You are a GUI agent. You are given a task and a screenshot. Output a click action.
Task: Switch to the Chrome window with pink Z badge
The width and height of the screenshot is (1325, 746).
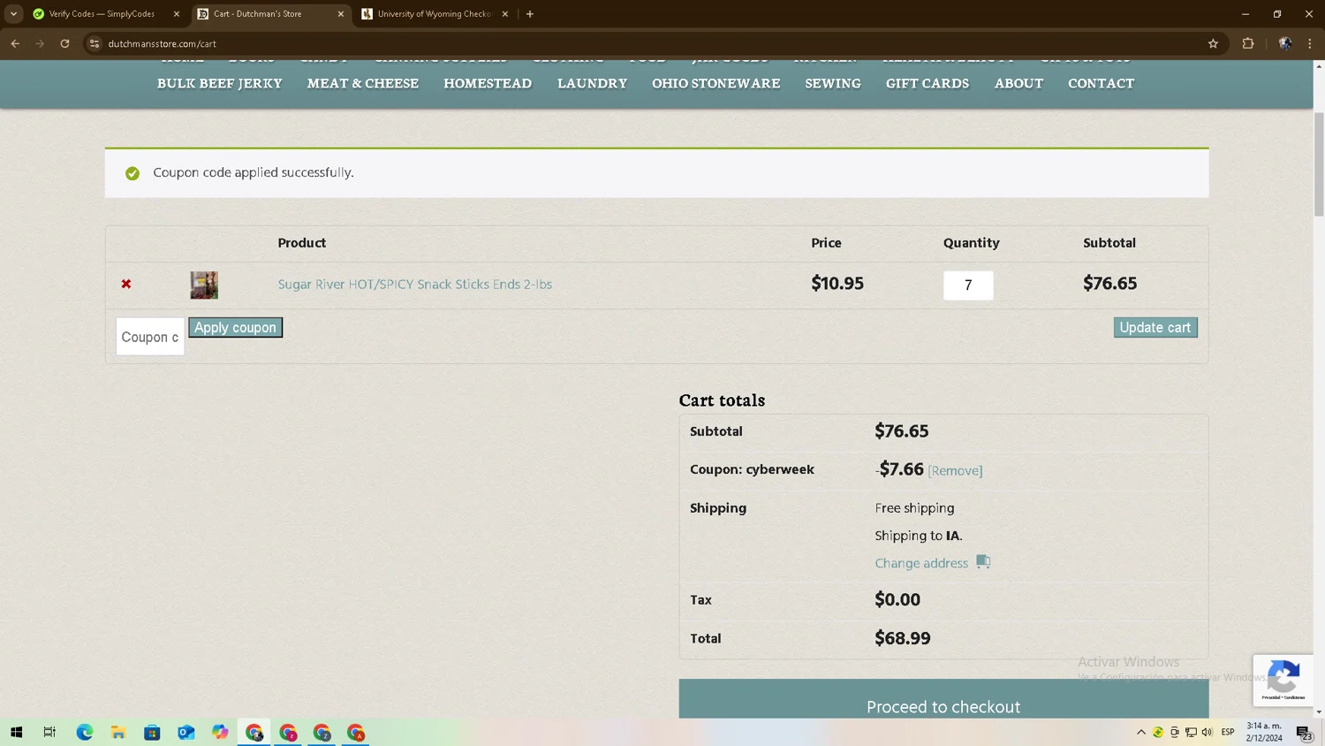click(x=288, y=732)
